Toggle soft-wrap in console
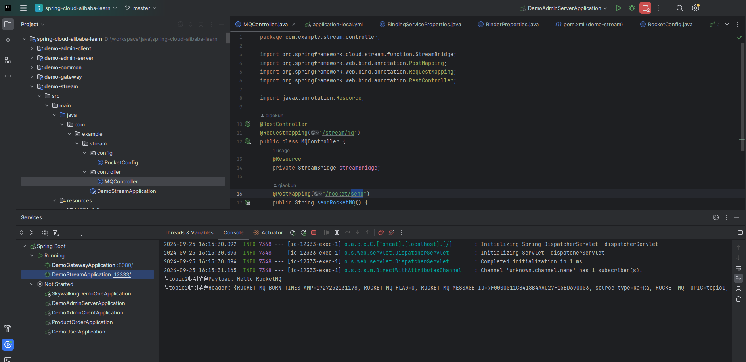Viewport: 746px width, 362px height. 738,269
